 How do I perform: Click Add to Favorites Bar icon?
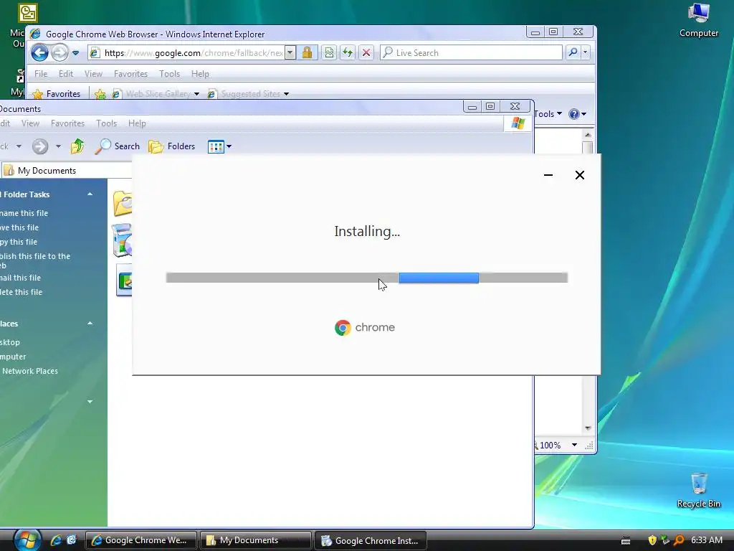[100, 94]
